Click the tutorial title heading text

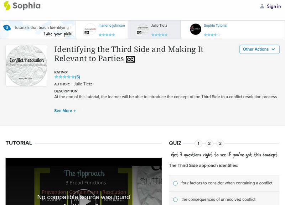[x=129, y=54]
